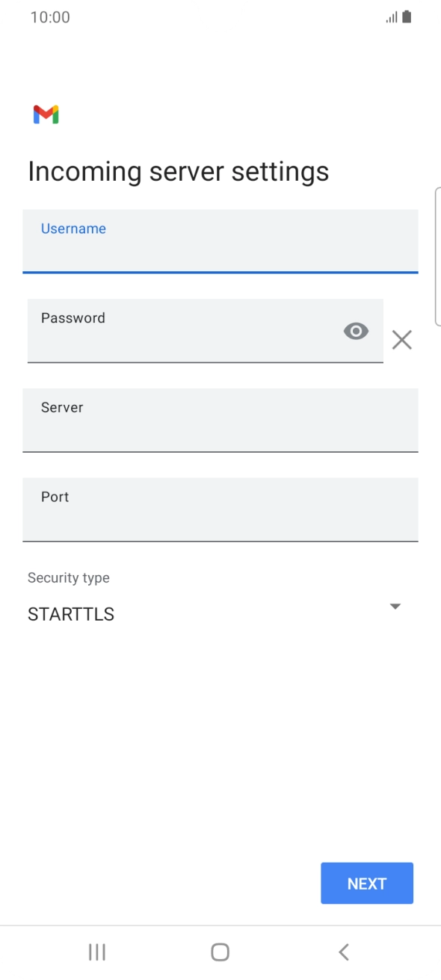Viewport: 441px width, 980px height.
Task: Expand the STARTTLS selection arrow
Action: pos(395,606)
